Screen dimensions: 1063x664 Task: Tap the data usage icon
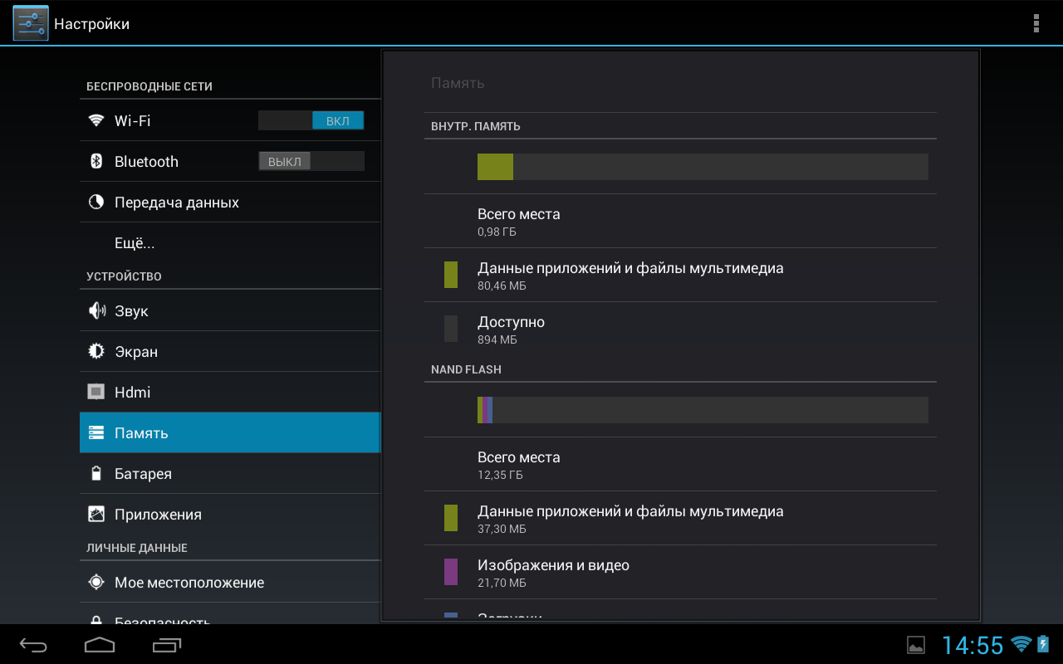[96, 202]
